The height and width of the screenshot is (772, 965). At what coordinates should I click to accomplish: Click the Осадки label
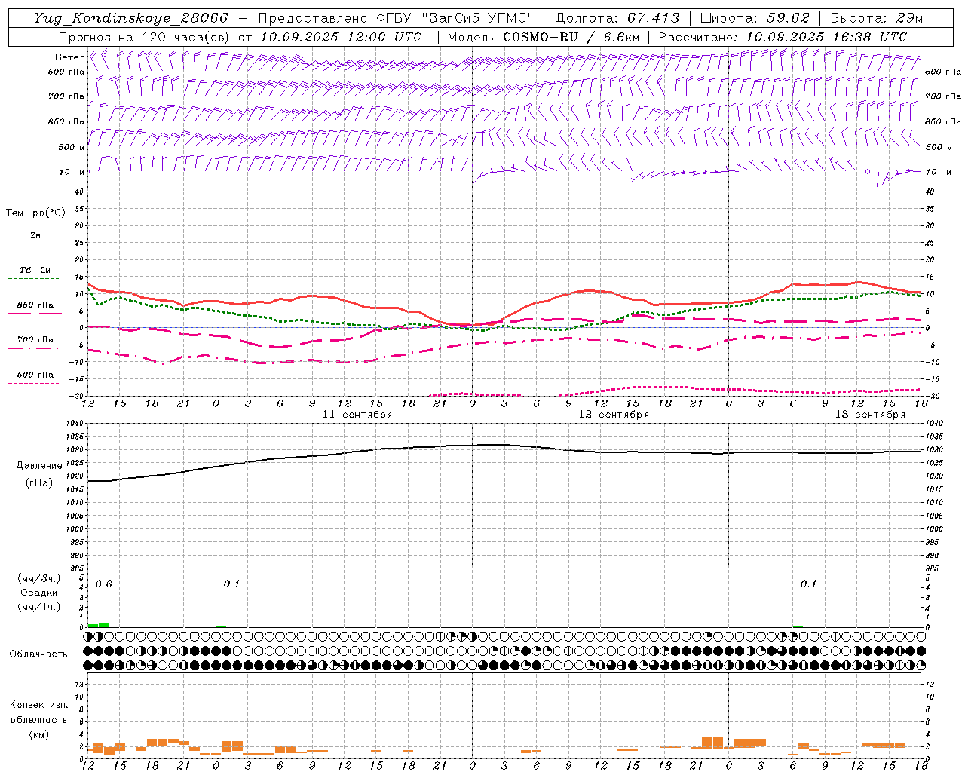[39, 593]
